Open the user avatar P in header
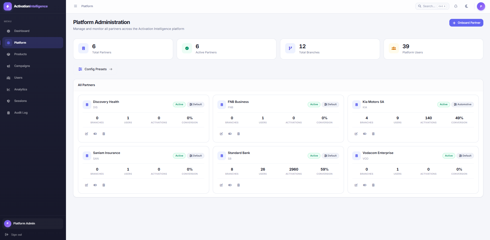This screenshot has height=240, width=490. click(x=481, y=6)
